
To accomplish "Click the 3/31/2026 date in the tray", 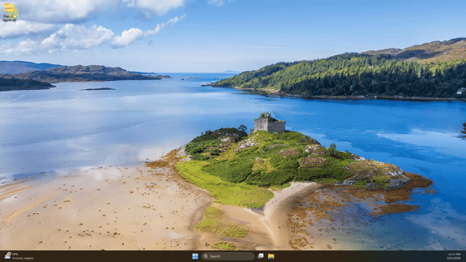I will pyautogui.click(x=454, y=258).
